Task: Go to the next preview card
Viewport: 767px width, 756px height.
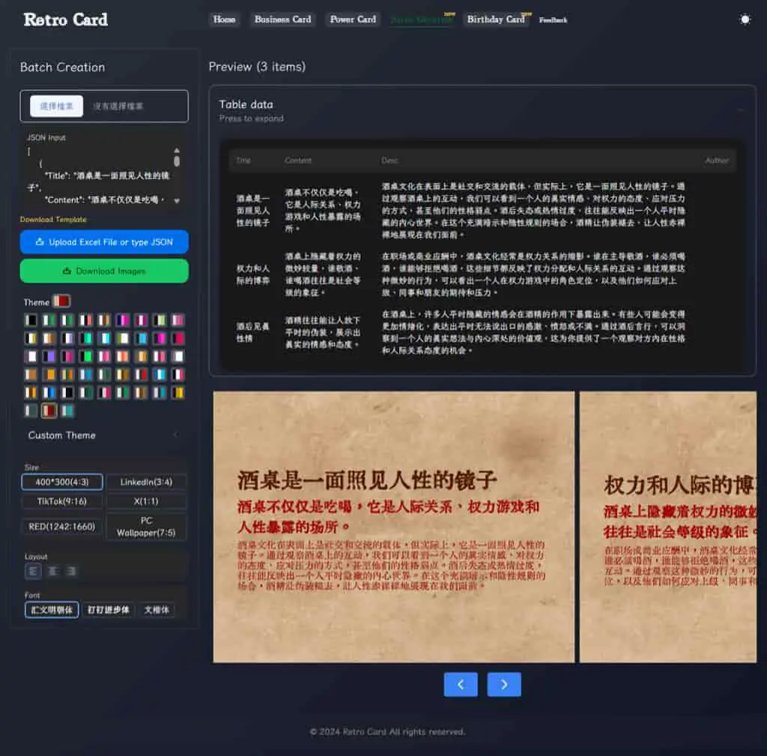Action: (504, 684)
